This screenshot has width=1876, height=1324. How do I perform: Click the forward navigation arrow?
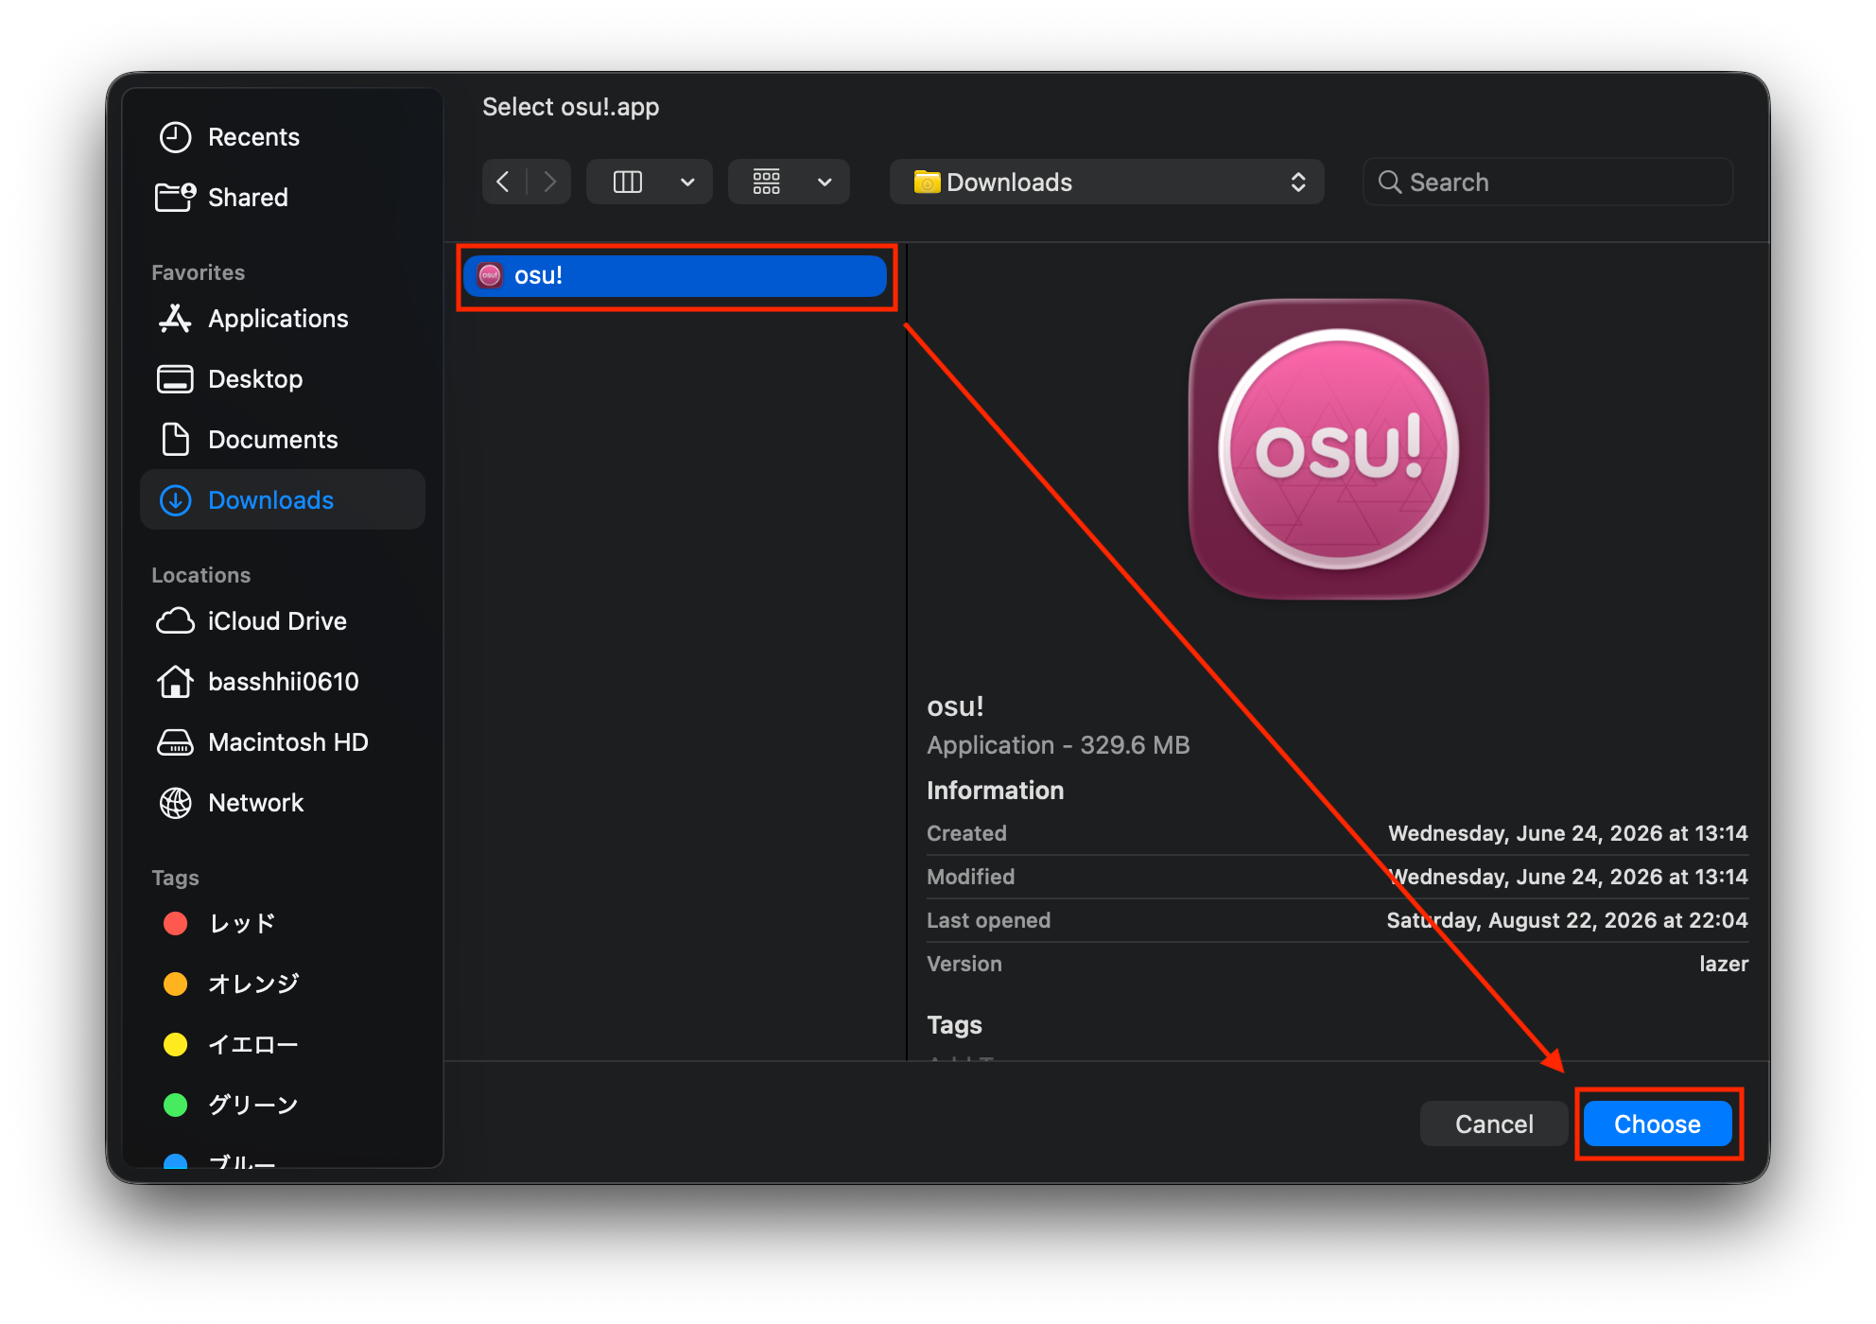549,182
